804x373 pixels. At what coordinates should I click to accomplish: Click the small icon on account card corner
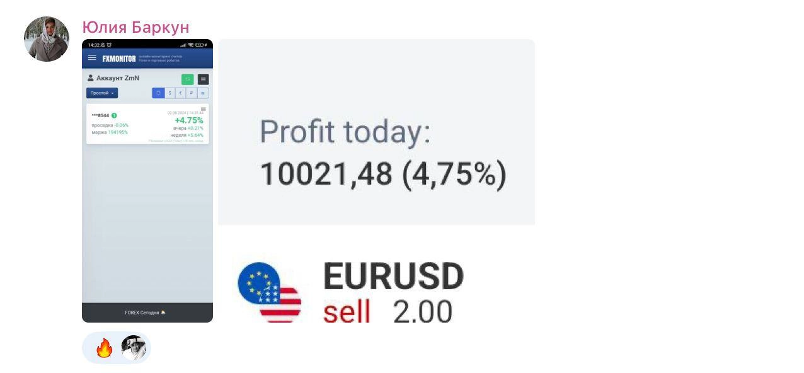pos(203,109)
